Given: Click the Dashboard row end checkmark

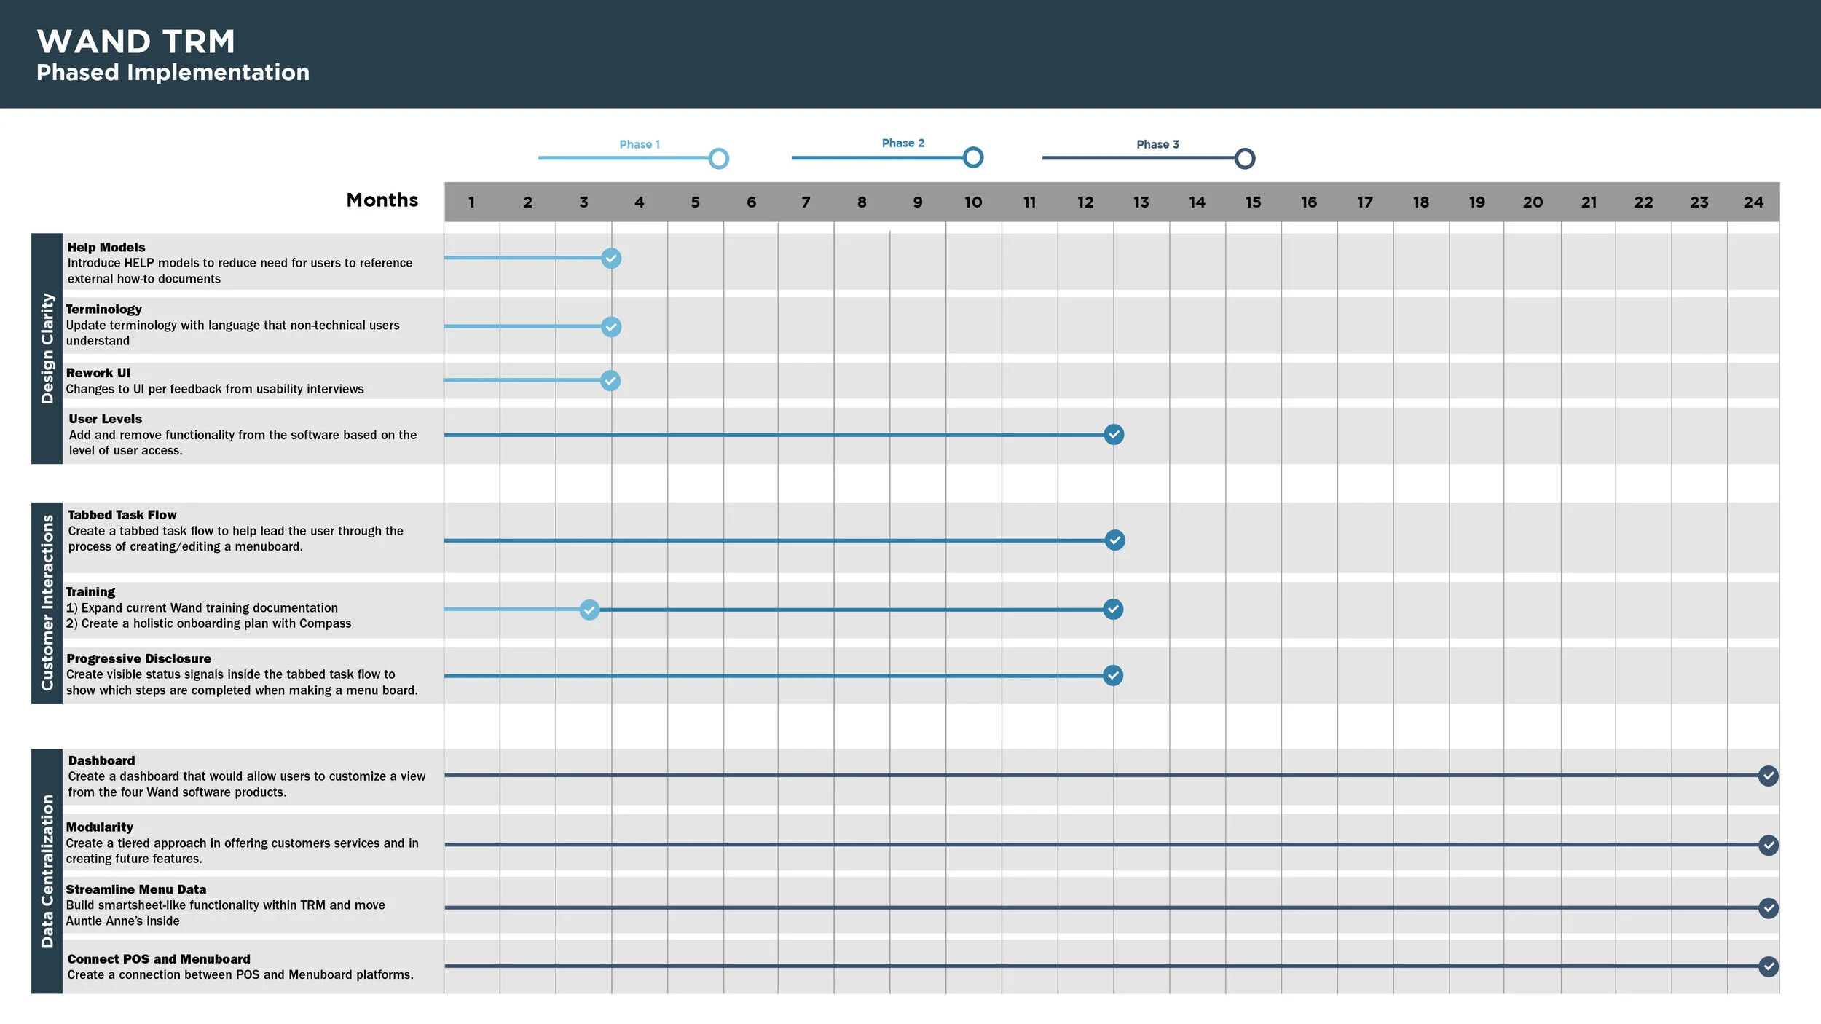Looking at the screenshot, I should coord(1767,776).
